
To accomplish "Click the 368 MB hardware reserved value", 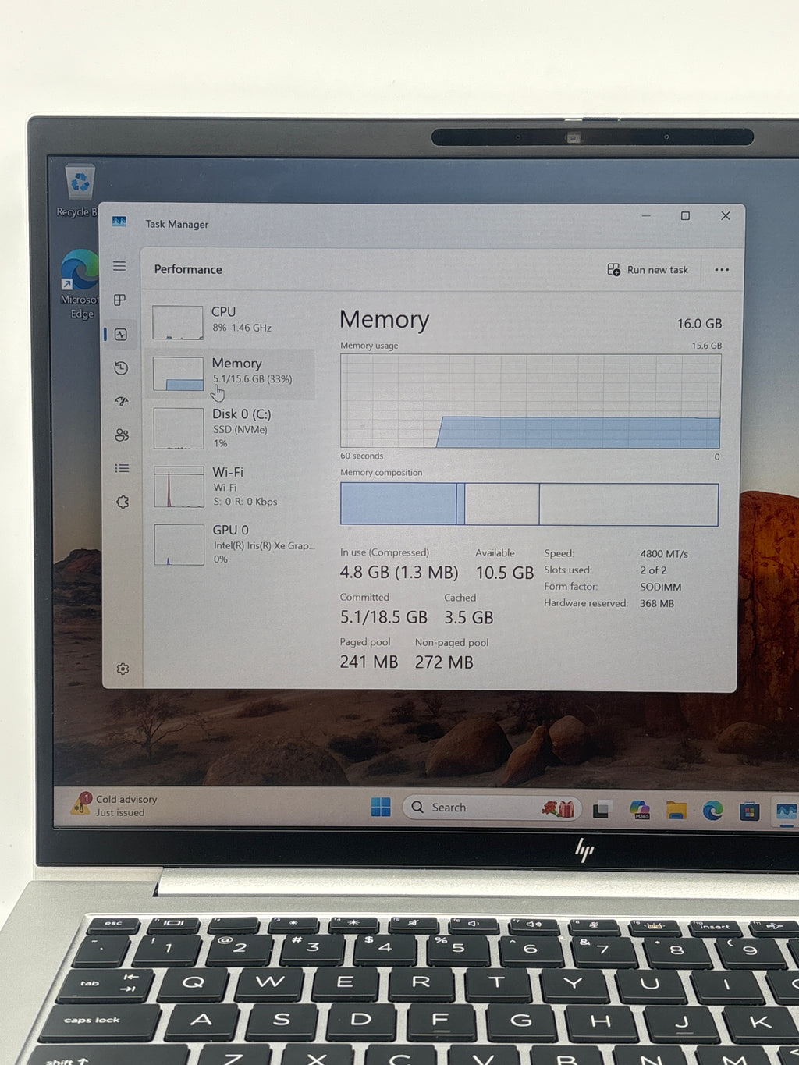I will (x=657, y=603).
